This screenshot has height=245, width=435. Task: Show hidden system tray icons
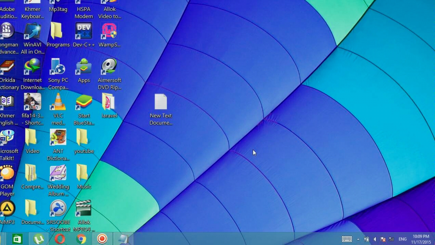358,239
